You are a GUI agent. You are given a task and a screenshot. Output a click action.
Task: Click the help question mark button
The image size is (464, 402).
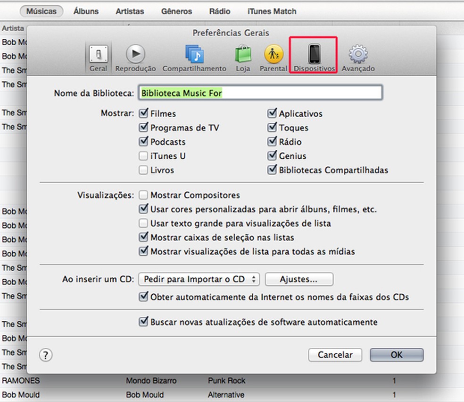(46, 355)
